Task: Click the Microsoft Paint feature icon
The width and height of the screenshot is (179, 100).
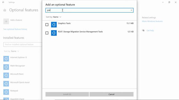Action: coord(6,75)
